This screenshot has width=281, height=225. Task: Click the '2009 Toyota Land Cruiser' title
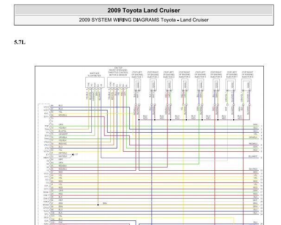click(x=144, y=10)
